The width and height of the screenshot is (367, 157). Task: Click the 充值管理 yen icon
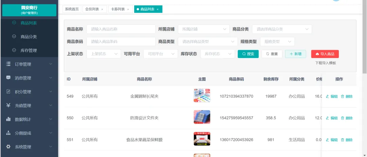point(8,105)
